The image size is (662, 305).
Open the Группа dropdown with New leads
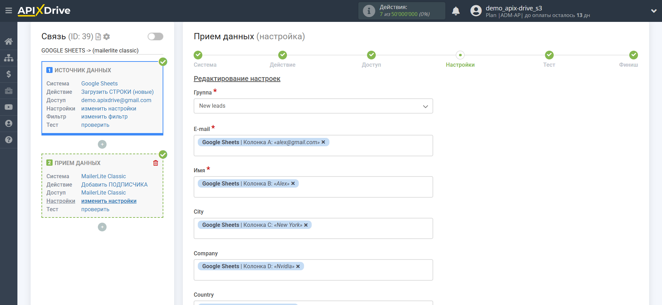coord(313,106)
